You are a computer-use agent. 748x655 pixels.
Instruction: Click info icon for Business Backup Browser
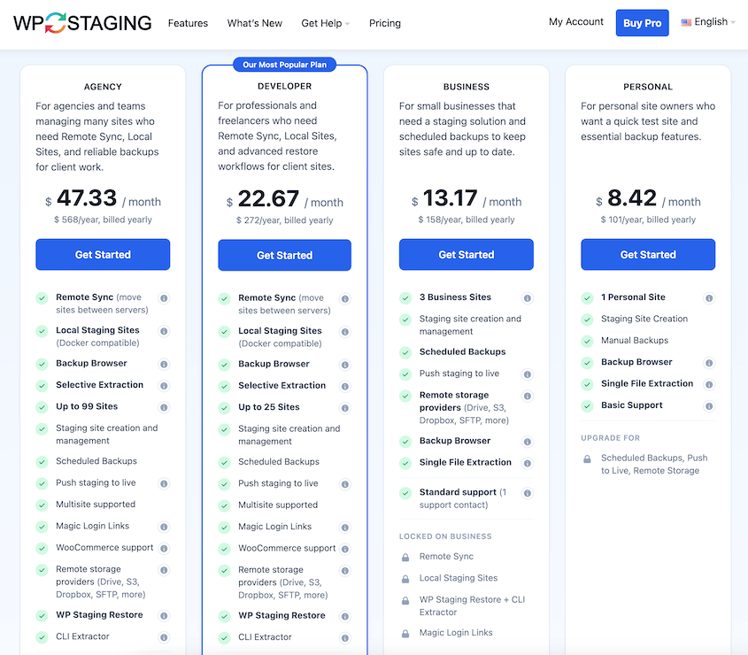(x=527, y=442)
